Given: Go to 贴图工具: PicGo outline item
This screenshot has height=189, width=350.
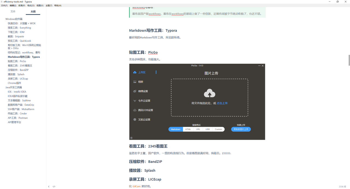Looking at the screenshot, I should tap(17, 61).
